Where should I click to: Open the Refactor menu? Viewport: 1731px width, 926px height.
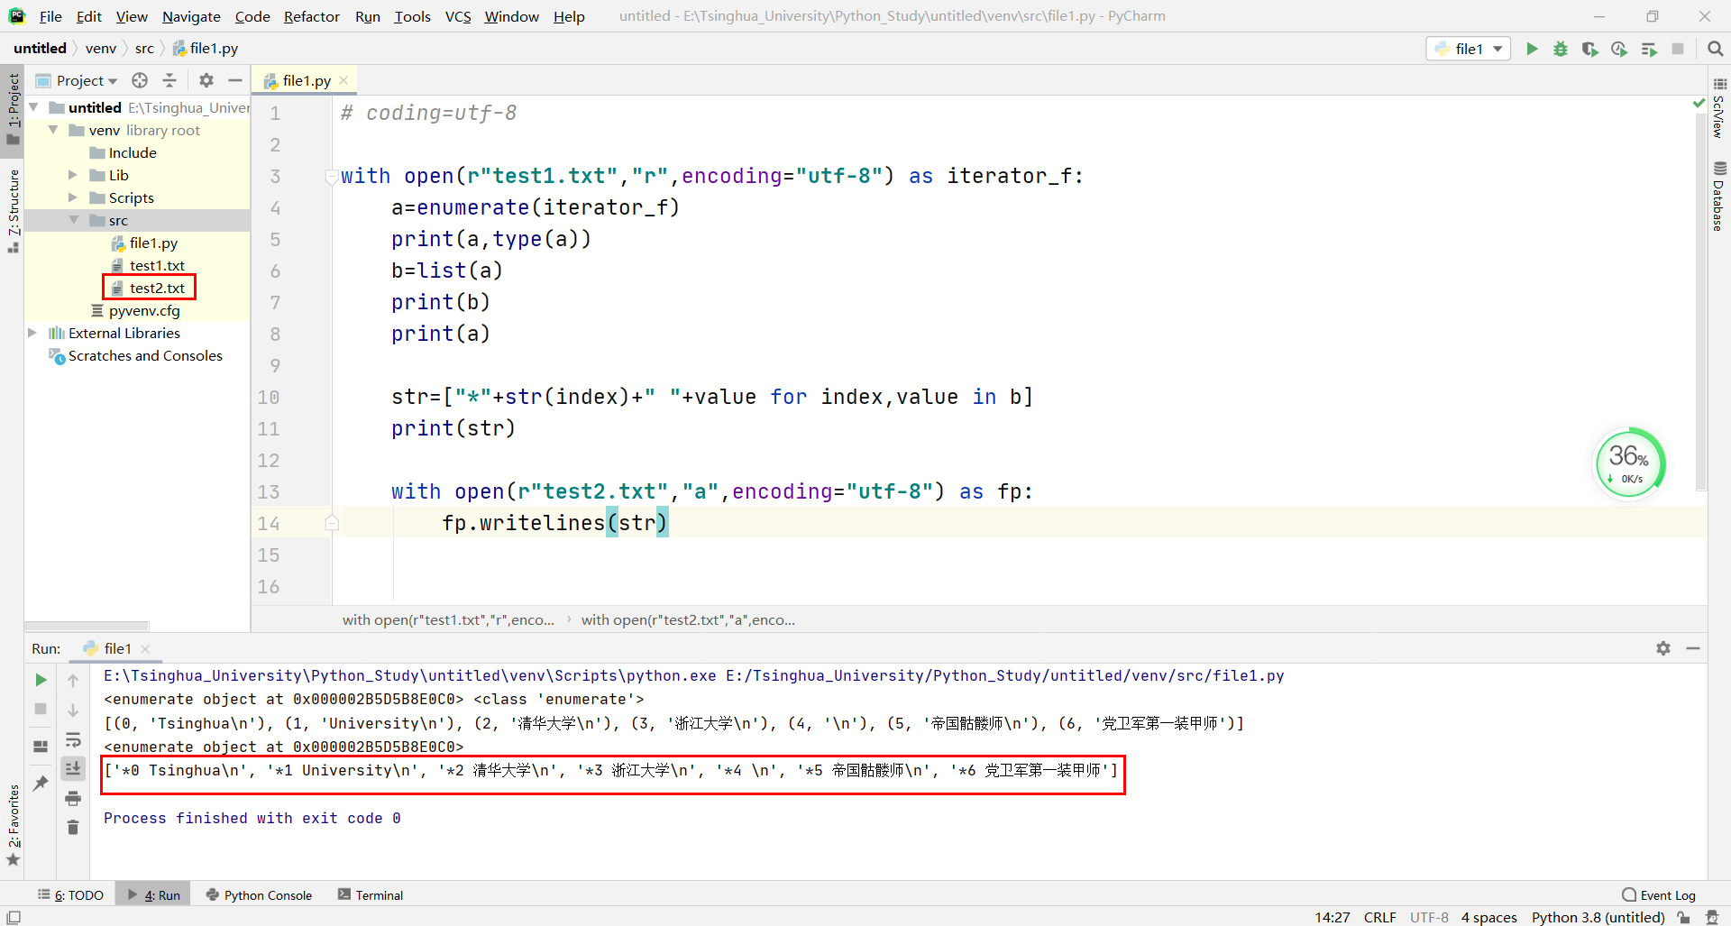[312, 16]
